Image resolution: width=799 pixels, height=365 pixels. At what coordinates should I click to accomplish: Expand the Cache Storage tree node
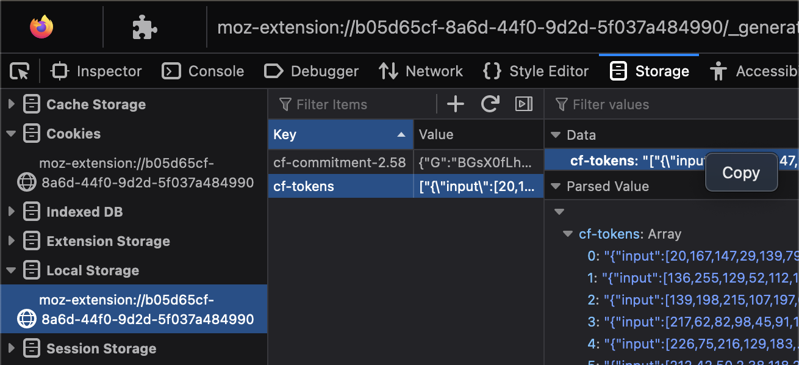[12, 104]
